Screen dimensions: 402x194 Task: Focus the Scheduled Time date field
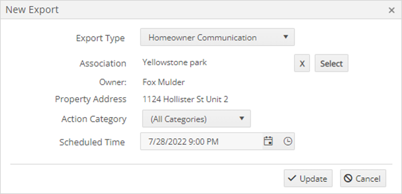coord(202,141)
